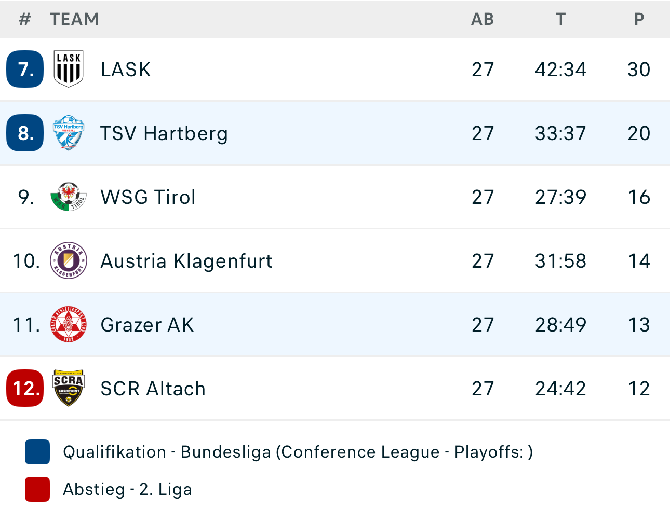Click the Grazer AK club crest
This screenshot has height=510, width=670.
coord(69,324)
